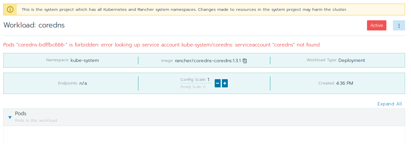
Task: Click the Deployment workload type value
Action: coord(352,60)
